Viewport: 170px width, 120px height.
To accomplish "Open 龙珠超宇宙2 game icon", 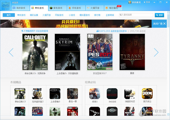I will coord(37,93).
